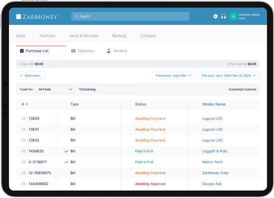Sort by Status column header
Viewport: 274px width, 198px height.
[140, 104]
